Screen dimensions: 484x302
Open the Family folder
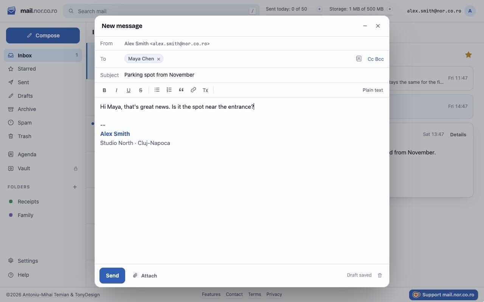pyautogui.click(x=43, y=215)
